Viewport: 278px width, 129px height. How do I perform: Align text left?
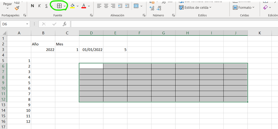(99, 6)
